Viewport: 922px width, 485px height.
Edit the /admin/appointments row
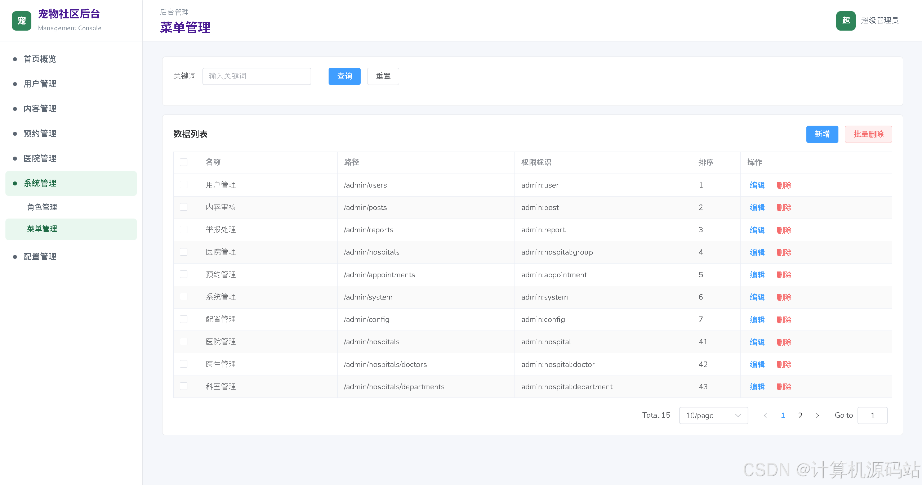tap(757, 275)
